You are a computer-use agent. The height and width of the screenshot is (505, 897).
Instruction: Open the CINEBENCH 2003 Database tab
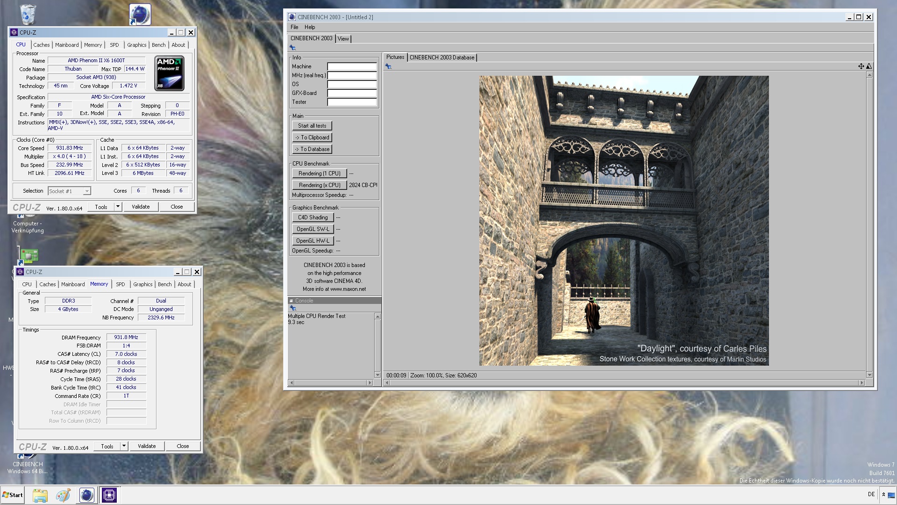[442, 58]
